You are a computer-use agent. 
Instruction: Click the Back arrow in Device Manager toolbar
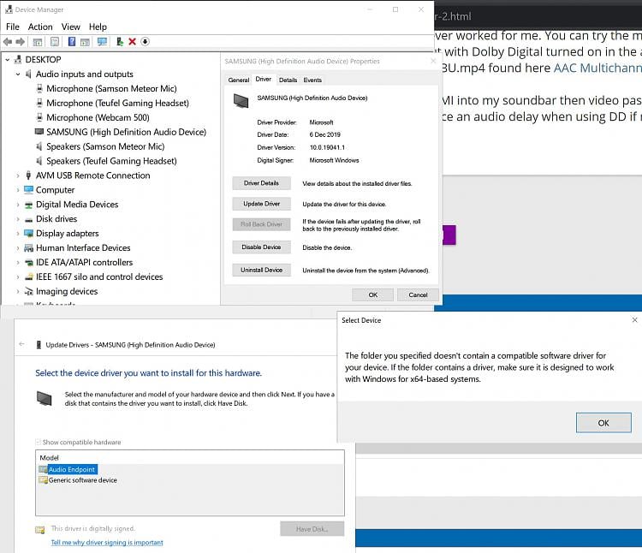coord(8,41)
